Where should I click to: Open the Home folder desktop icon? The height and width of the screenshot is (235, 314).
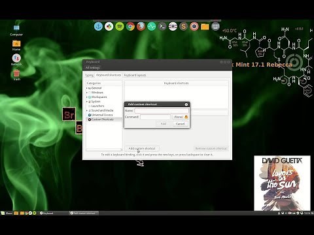16,45
